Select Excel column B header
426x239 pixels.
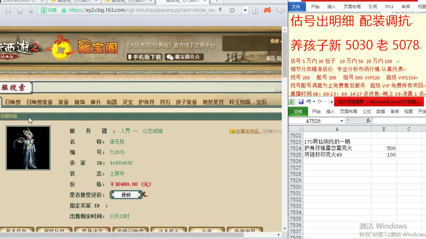pyautogui.click(x=384, y=129)
